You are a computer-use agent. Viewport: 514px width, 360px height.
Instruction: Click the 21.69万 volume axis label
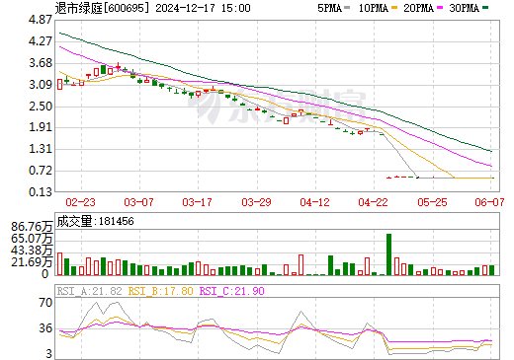(x=32, y=262)
